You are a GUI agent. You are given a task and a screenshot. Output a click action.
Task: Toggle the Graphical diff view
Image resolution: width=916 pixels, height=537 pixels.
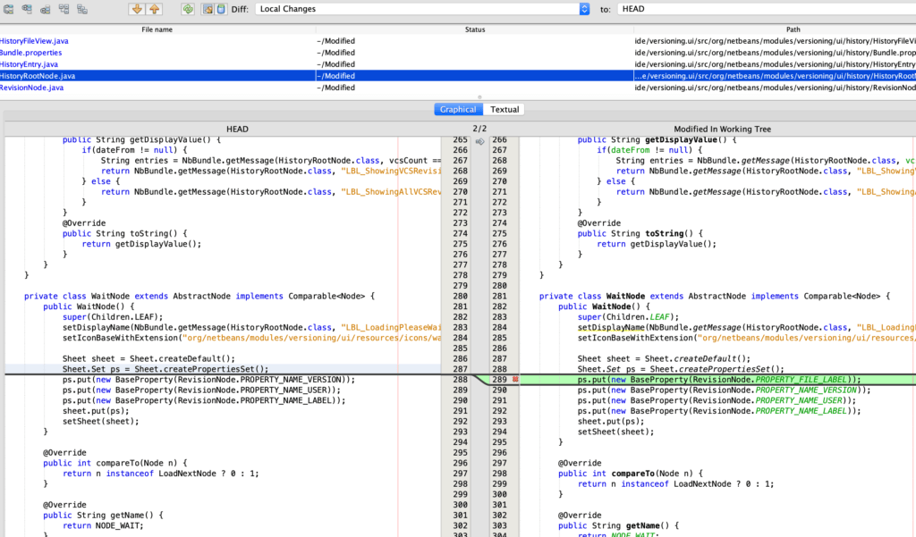point(458,109)
